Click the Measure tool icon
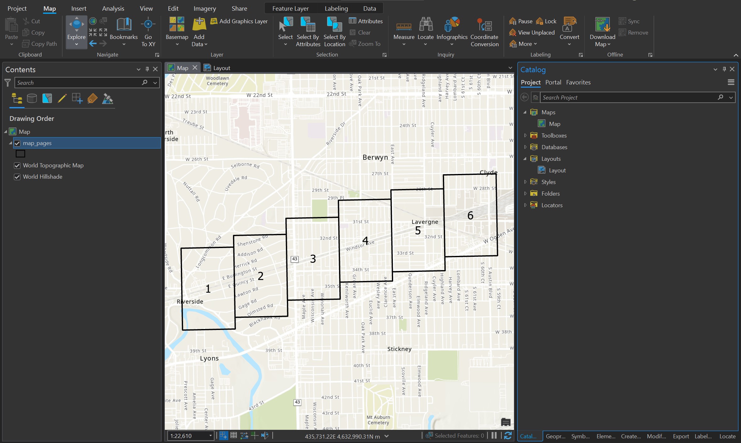This screenshot has width=741, height=443. click(404, 26)
